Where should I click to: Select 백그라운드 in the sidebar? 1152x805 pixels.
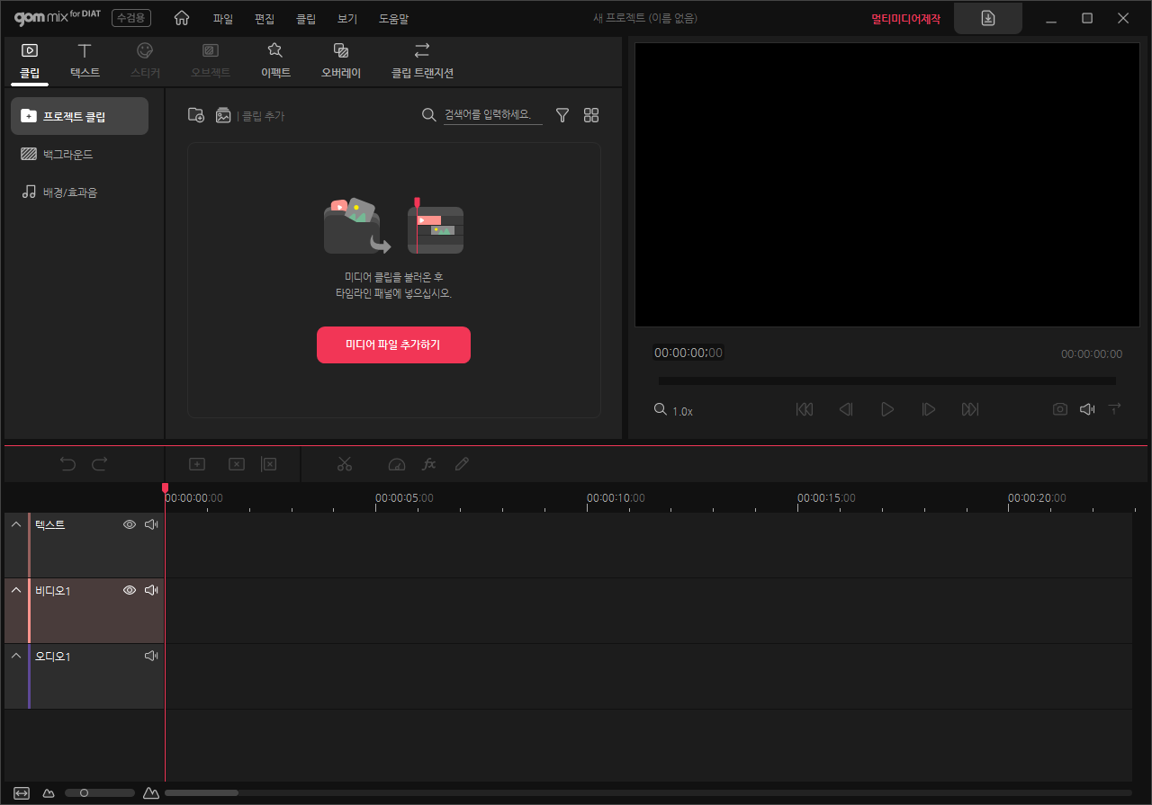point(67,155)
